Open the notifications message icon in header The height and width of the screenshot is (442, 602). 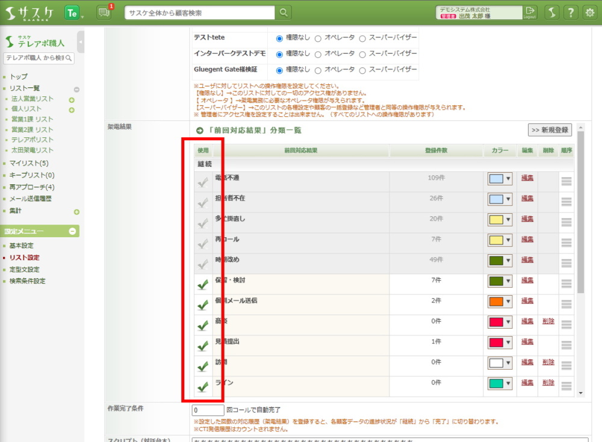[x=104, y=12]
